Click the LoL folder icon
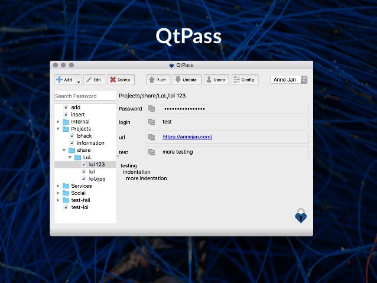 coord(77,158)
